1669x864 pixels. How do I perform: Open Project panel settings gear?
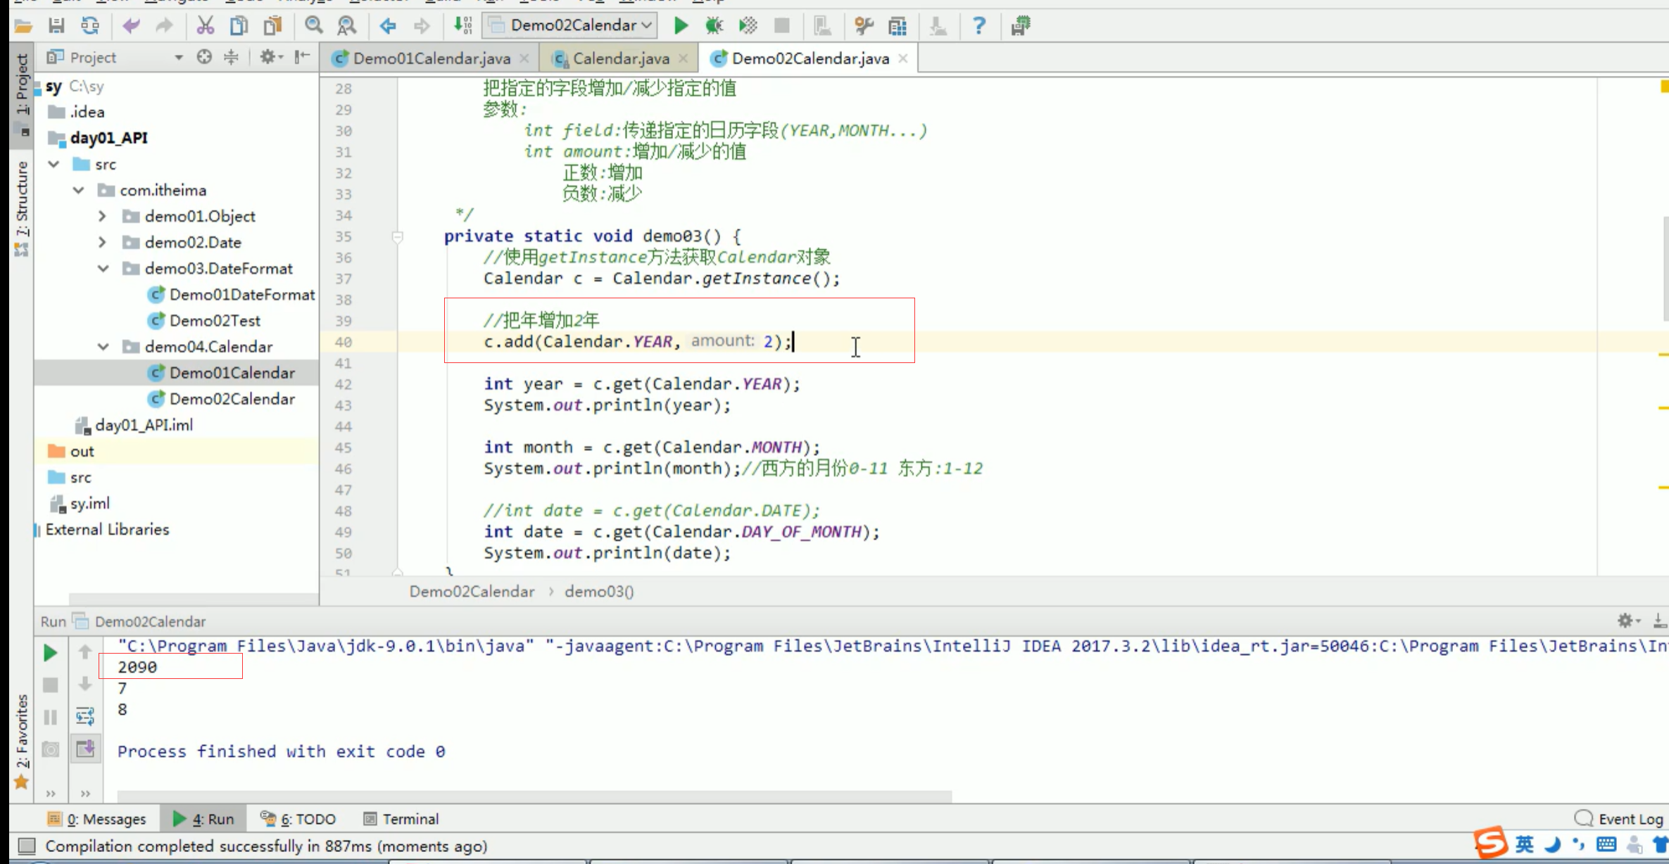267,57
